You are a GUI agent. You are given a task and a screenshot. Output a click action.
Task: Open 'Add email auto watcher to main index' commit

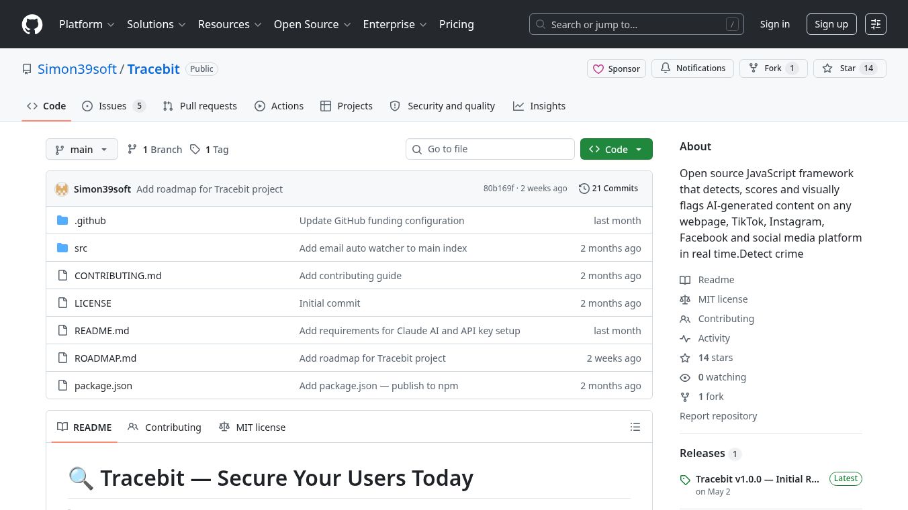coord(383,248)
